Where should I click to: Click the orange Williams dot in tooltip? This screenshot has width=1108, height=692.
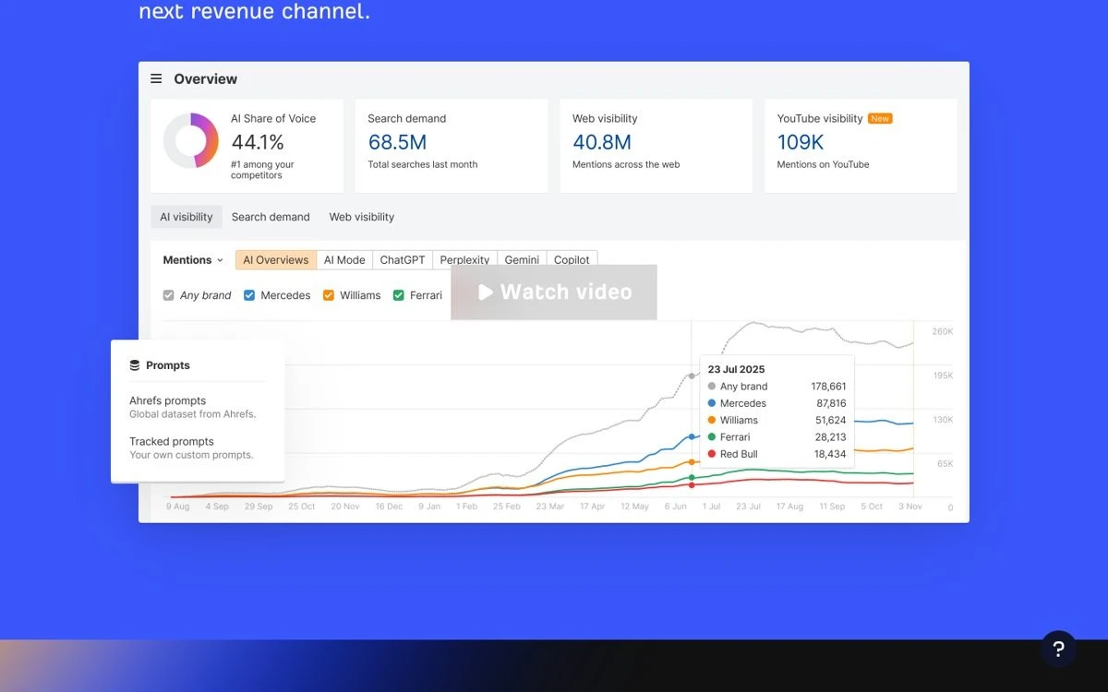tap(712, 421)
